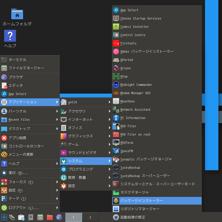This screenshot has height=222, width=222.
Task: Open サウンドとビデオ submenu
Action: click(86, 153)
